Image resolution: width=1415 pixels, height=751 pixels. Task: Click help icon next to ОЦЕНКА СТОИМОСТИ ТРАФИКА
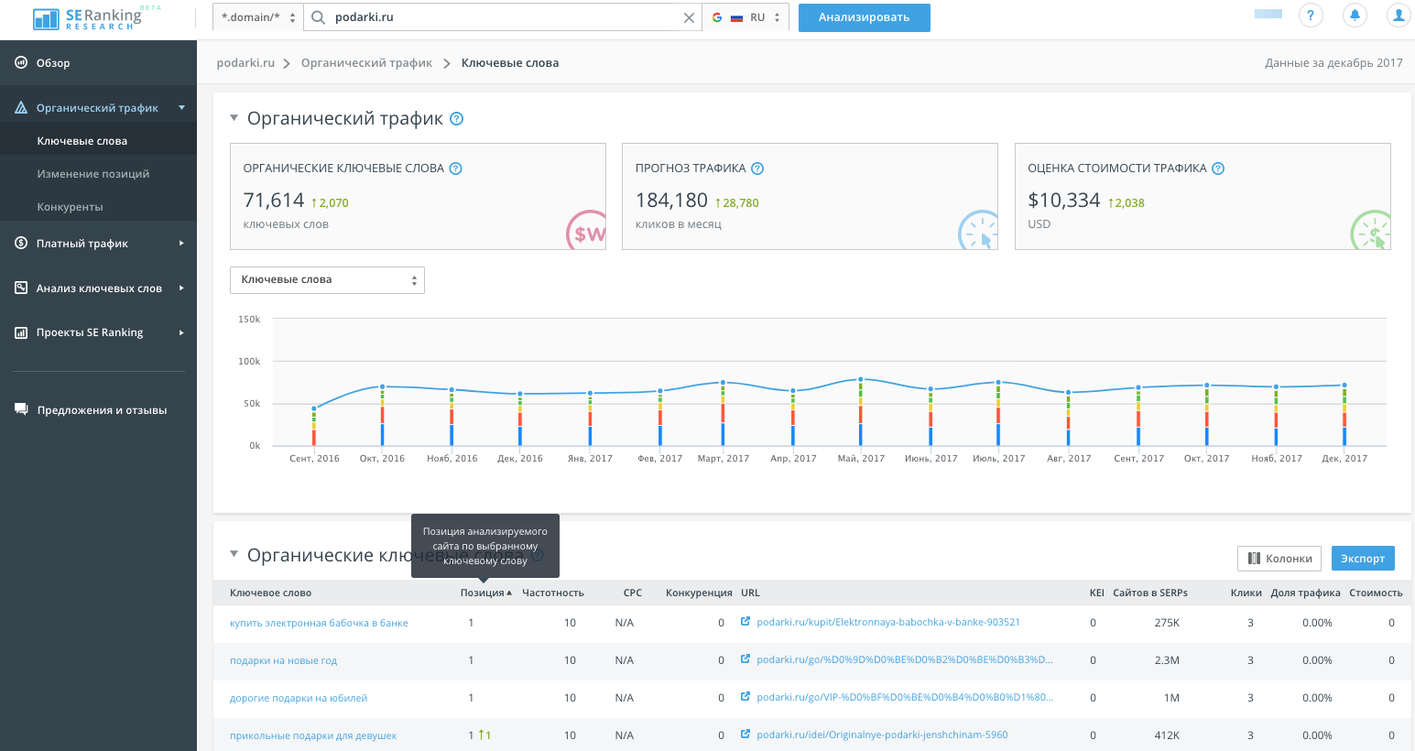[x=1218, y=169]
